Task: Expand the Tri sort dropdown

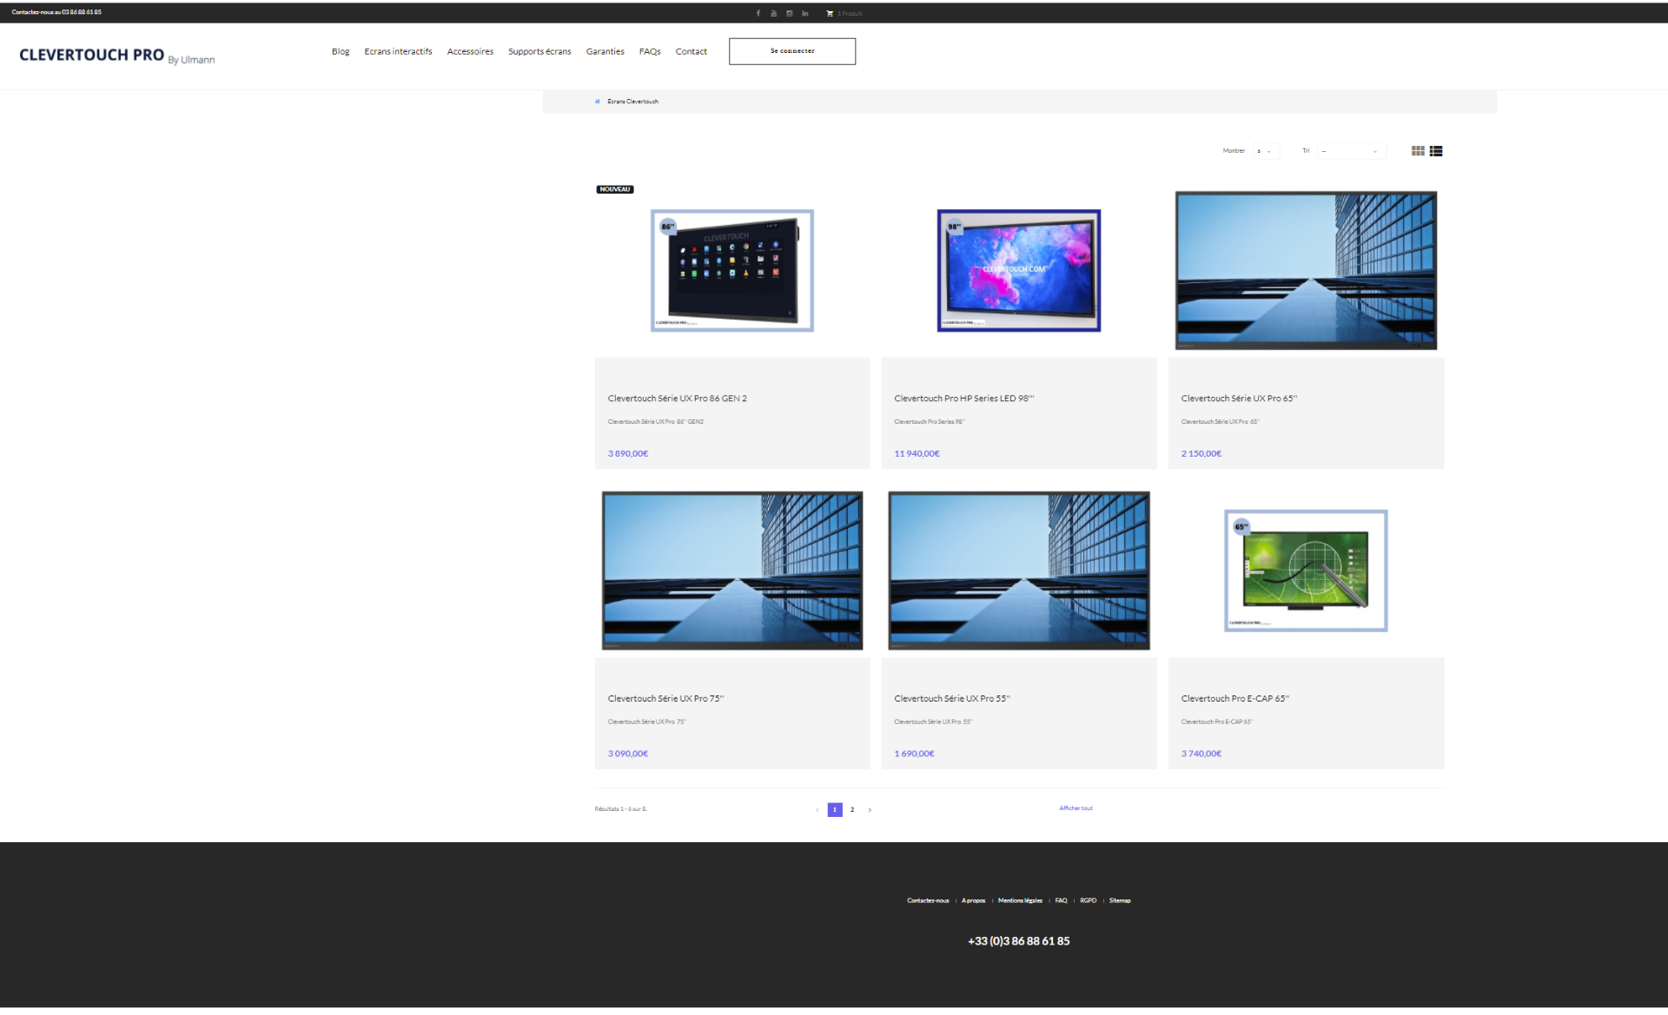Action: click(1351, 151)
